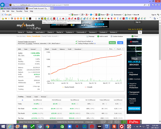Click the green Discuss button
Screen dimensions: 161x129
click(112, 43)
